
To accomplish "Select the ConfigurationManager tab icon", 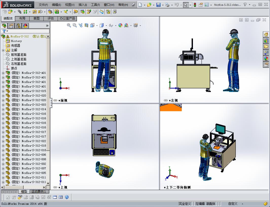I will coord(18,26).
